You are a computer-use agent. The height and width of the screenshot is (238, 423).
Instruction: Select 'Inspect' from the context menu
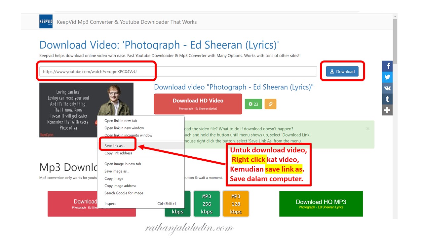point(110,203)
